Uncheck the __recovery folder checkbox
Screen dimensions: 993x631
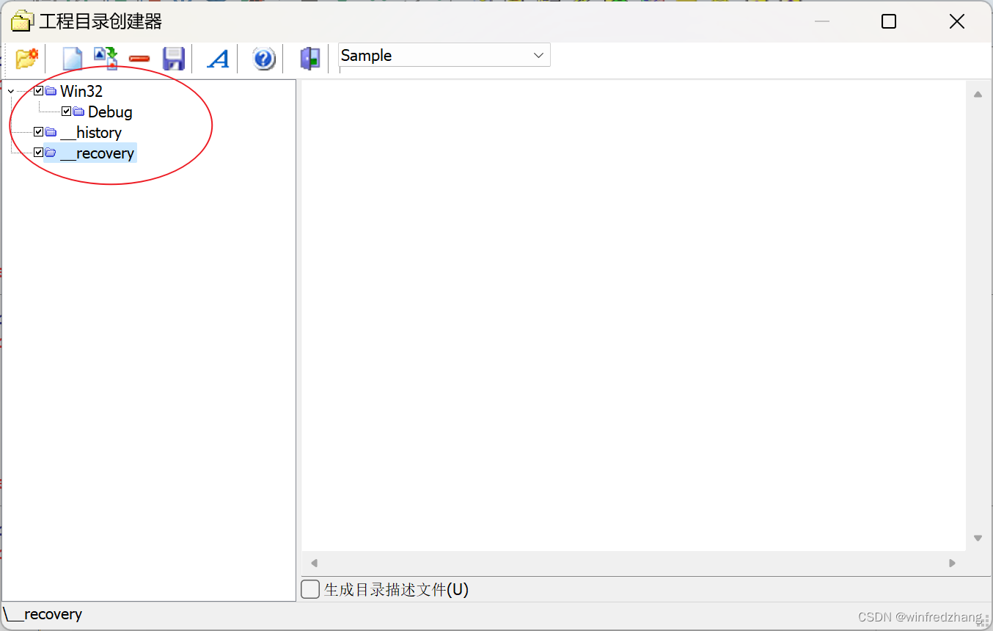[x=39, y=153]
